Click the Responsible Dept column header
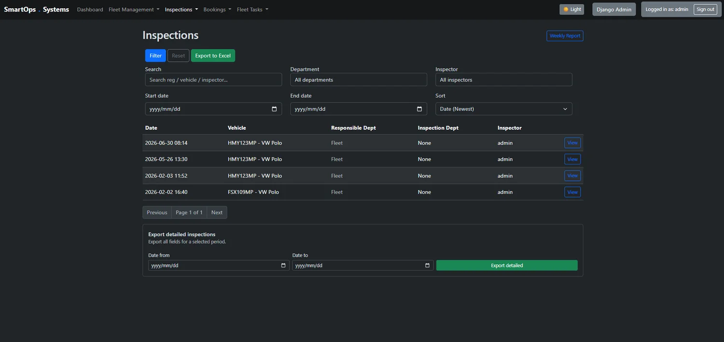The image size is (724, 342). pos(353,128)
